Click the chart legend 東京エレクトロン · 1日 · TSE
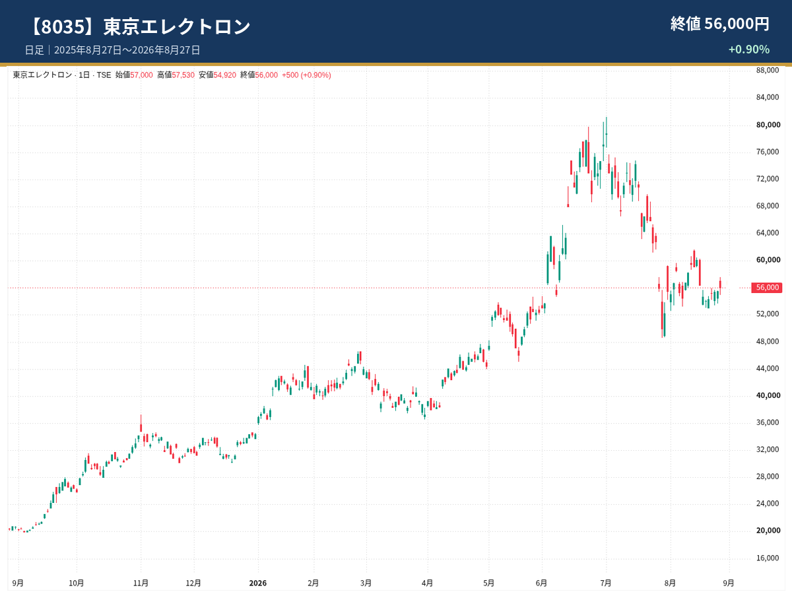The width and height of the screenshot is (792, 594). tap(62, 75)
